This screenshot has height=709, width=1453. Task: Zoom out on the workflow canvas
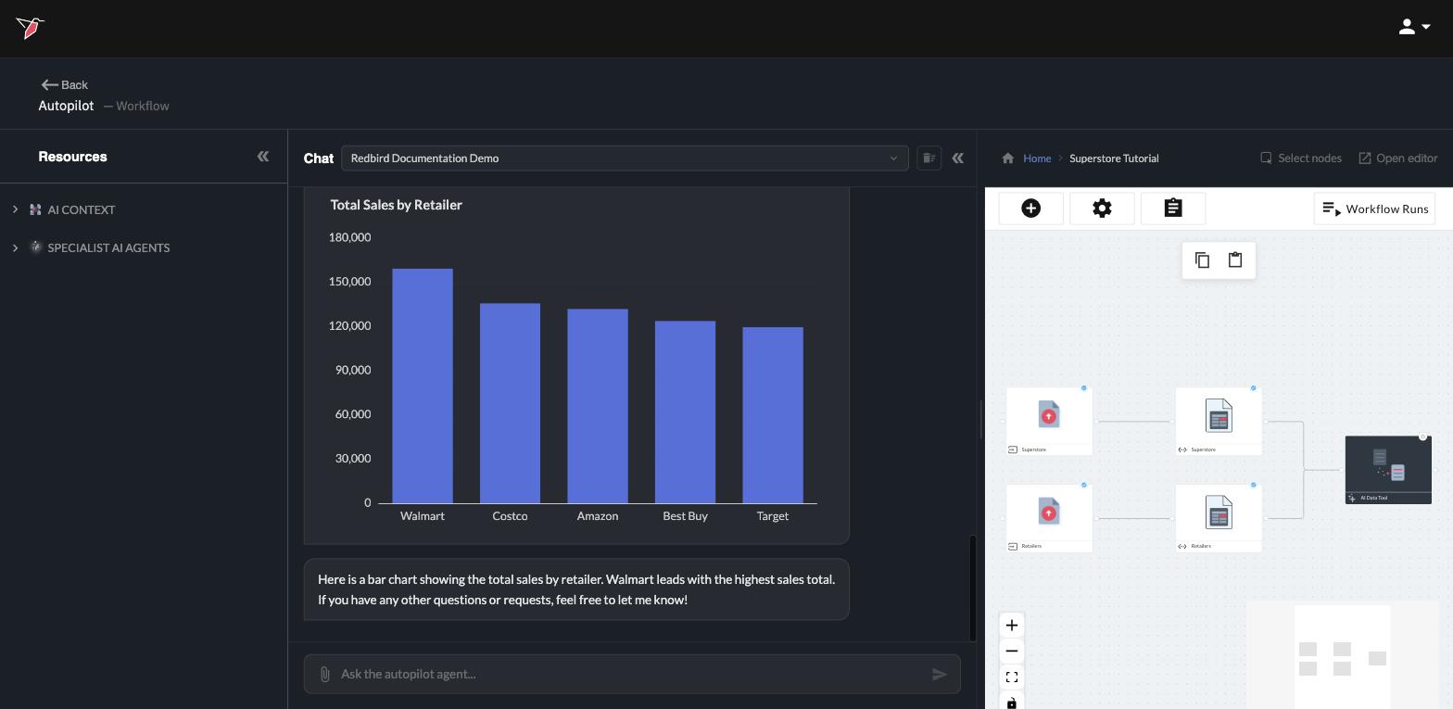coord(1012,651)
